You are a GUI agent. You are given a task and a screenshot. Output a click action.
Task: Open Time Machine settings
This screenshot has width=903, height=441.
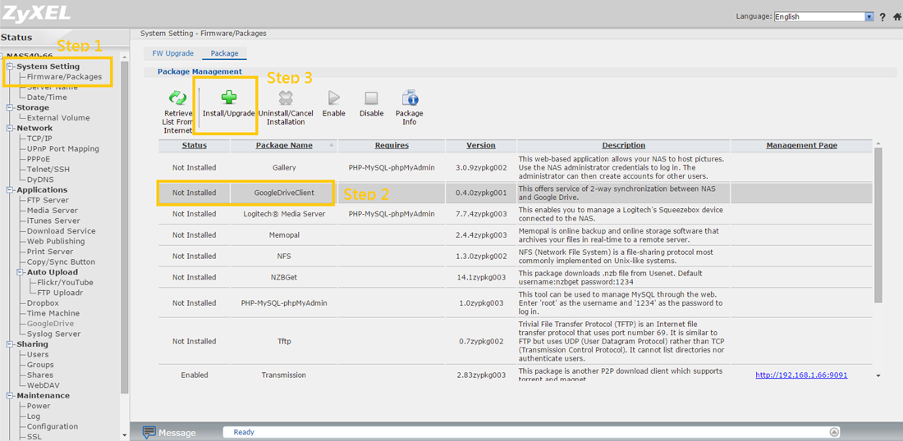[x=53, y=313]
